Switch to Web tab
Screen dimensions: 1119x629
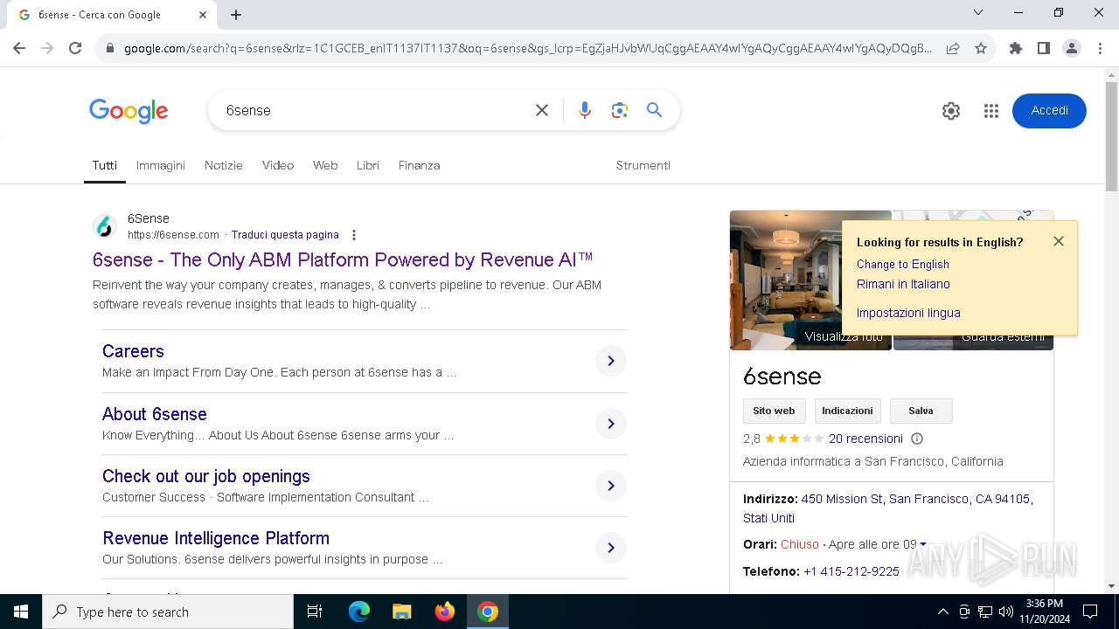click(x=325, y=165)
